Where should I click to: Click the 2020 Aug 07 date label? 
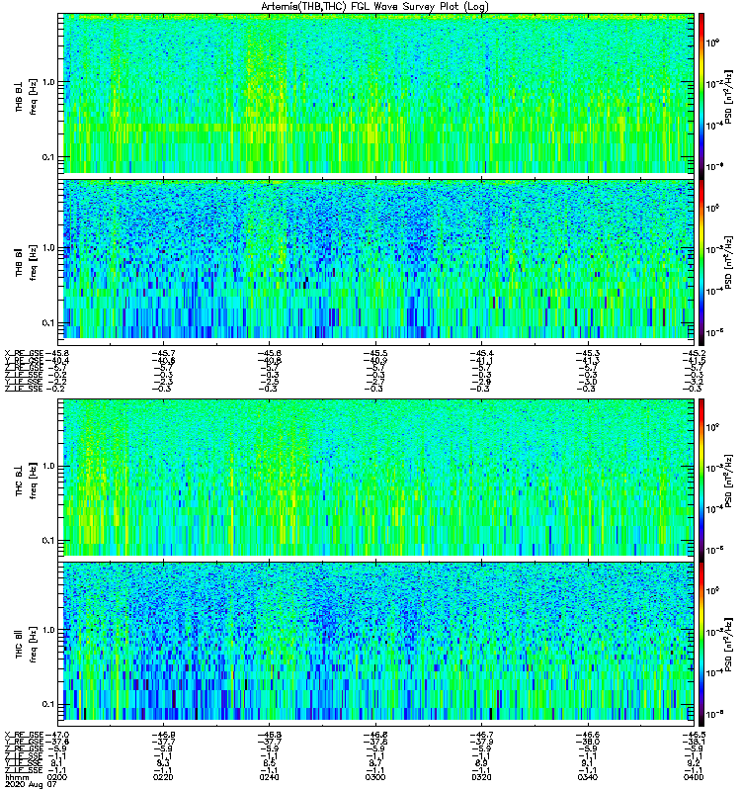(31, 785)
